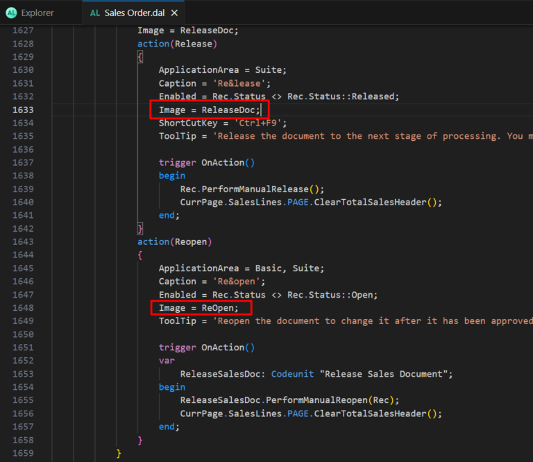Click line number 1628 in the gutter
The image size is (533, 462).
coord(23,44)
